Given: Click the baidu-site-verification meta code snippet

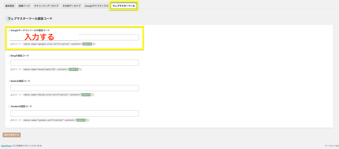Looking at the screenshot, I should point(58,95).
